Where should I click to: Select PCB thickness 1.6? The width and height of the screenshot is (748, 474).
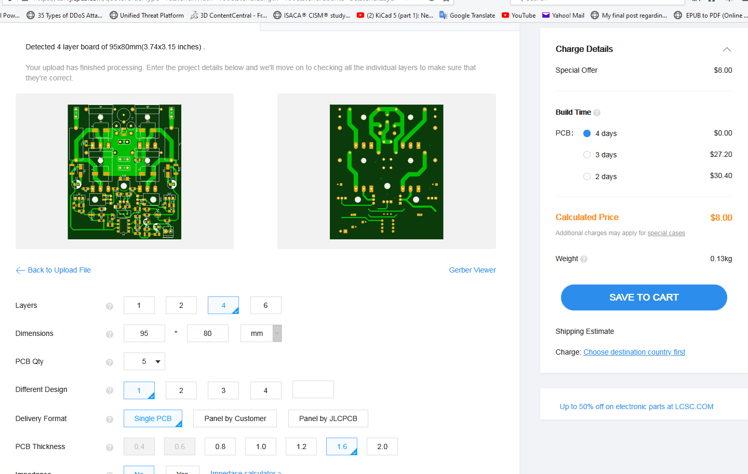(x=342, y=446)
